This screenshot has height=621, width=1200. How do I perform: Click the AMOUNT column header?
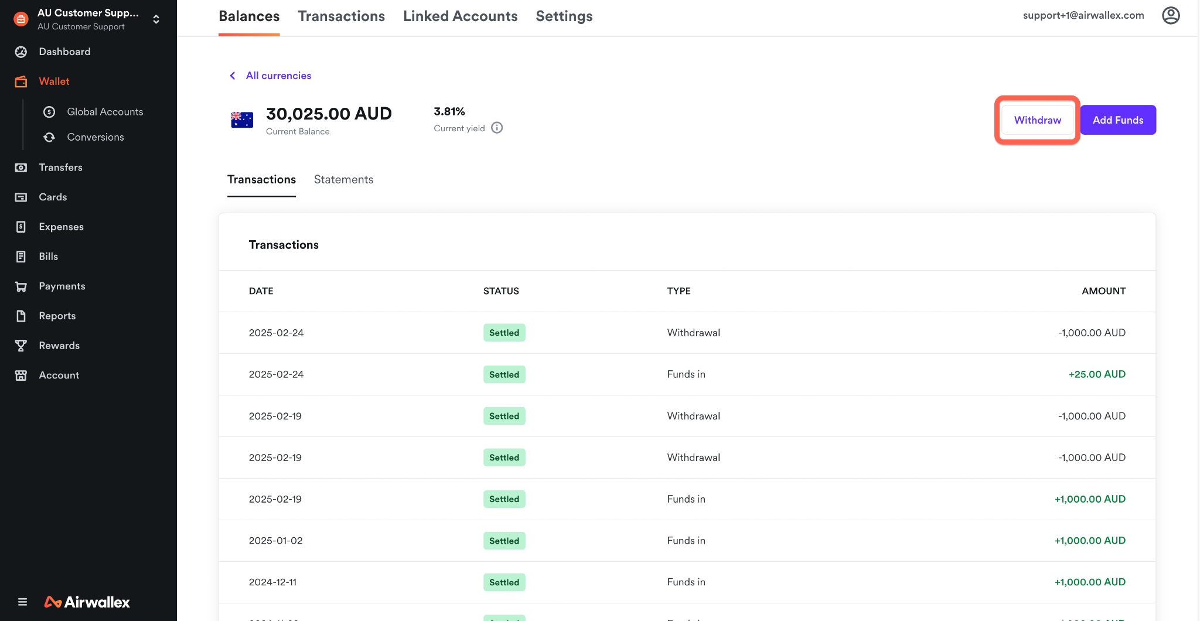click(1103, 291)
